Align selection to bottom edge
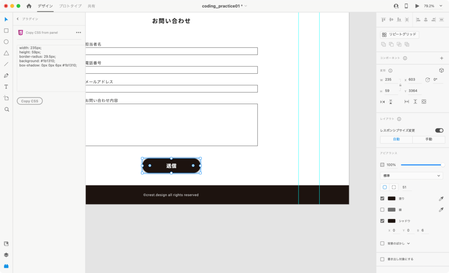Viewport: 449px width, 273px height. point(399,19)
